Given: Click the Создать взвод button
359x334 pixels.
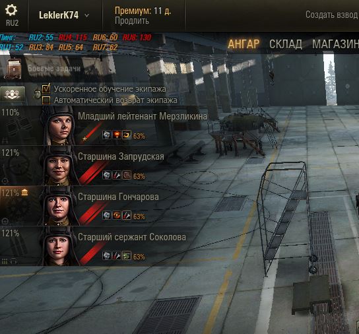Looking at the screenshot, I should (331, 15).
